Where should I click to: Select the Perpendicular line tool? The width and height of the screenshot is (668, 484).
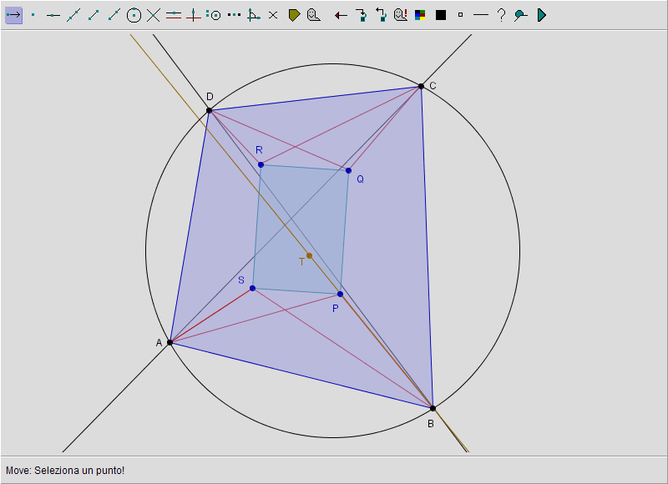tap(194, 15)
